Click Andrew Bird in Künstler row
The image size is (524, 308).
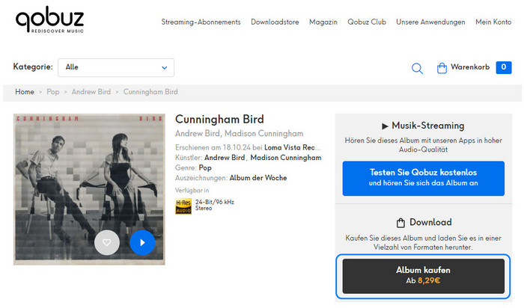click(225, 158)
